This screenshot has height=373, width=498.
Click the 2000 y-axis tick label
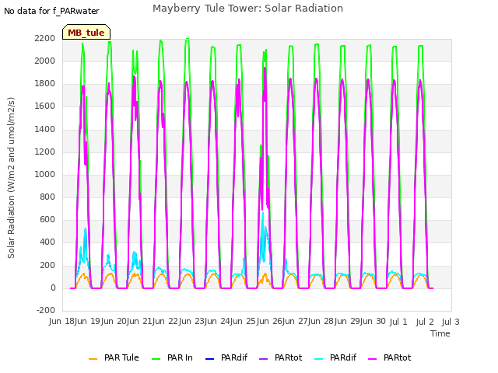[x=45, y=61]
